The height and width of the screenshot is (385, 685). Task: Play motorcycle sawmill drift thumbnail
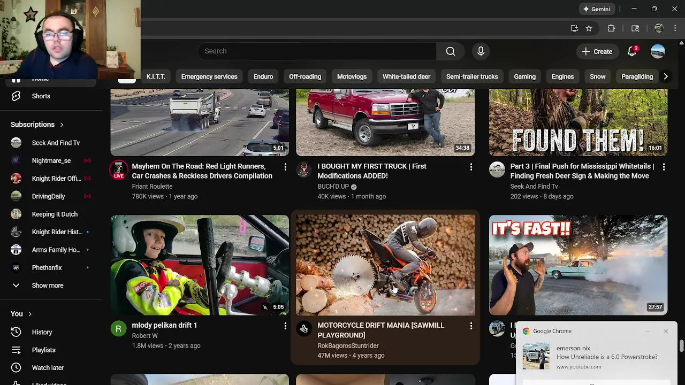pos(385,265)
